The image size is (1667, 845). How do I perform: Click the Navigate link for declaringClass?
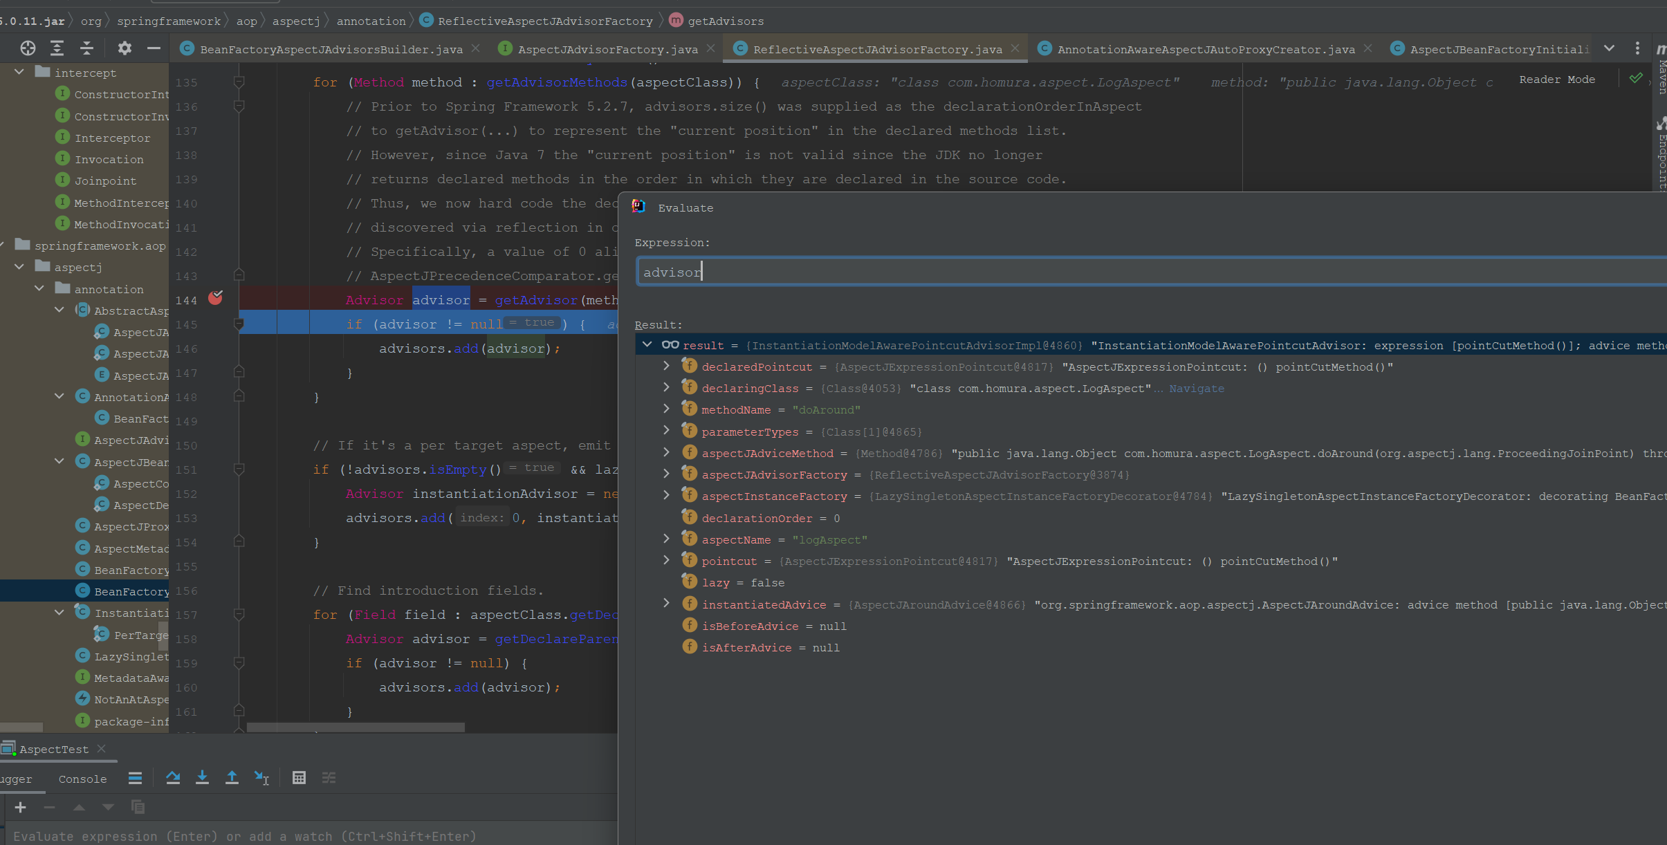pyautogui.click(x=1196, y=389)
